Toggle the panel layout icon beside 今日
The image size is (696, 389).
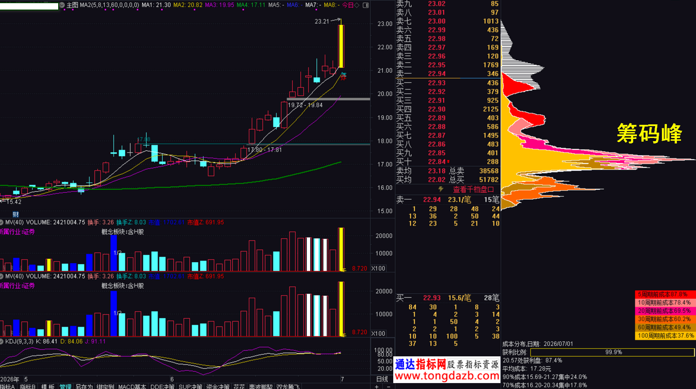366,5
